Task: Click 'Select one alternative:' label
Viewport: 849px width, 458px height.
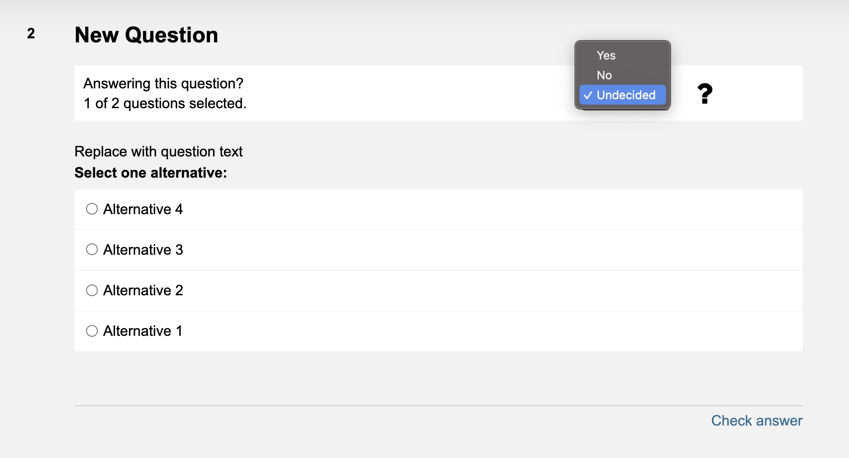Action: click(x=151, y=173)
